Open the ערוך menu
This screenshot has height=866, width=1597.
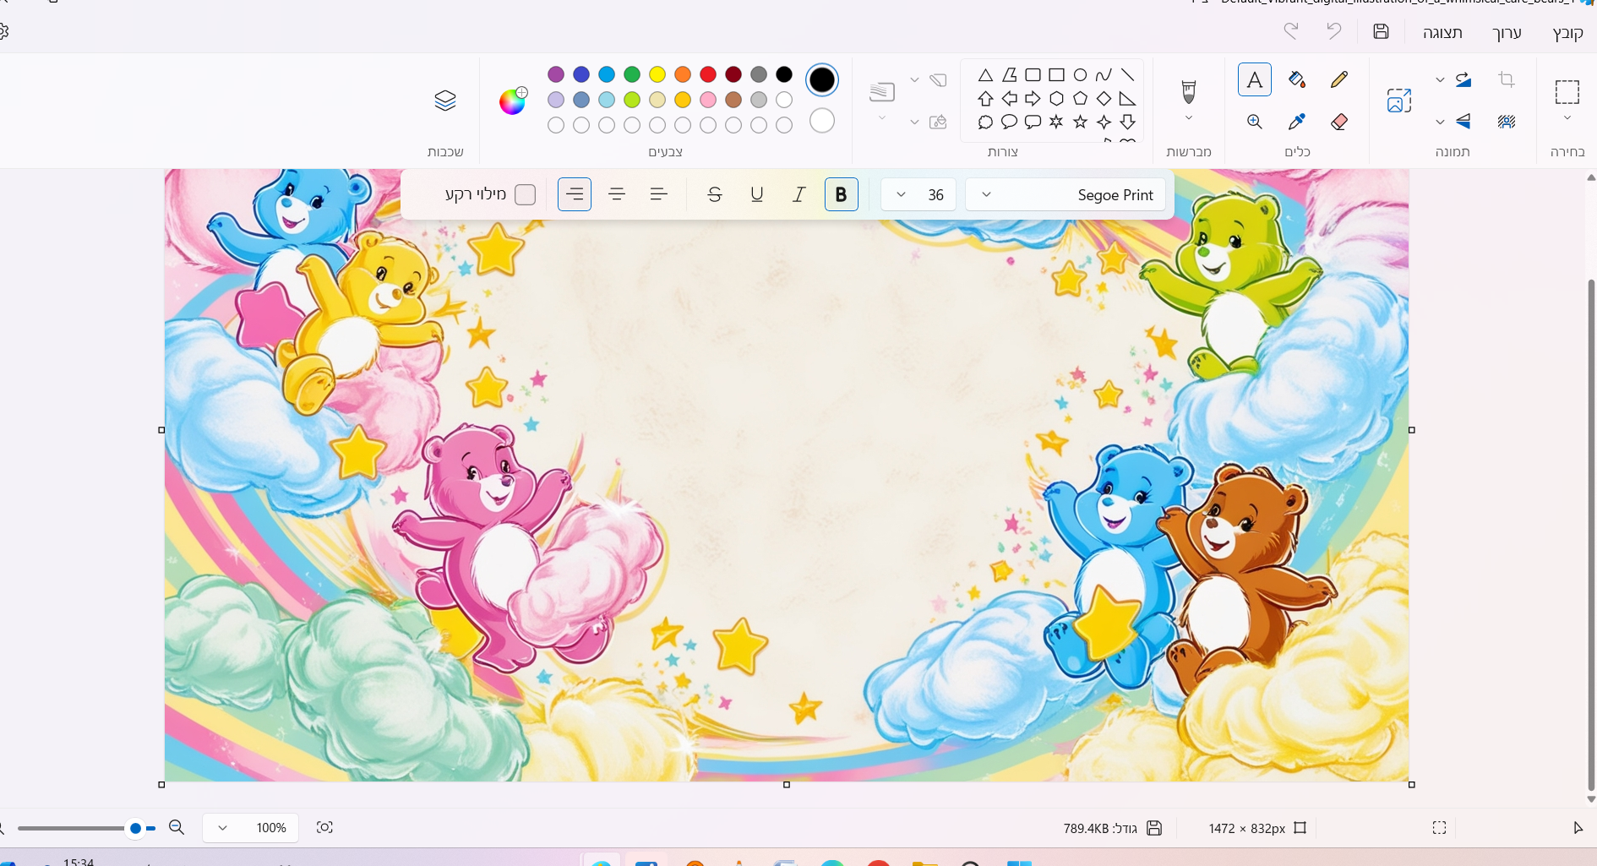(1506, 32)
